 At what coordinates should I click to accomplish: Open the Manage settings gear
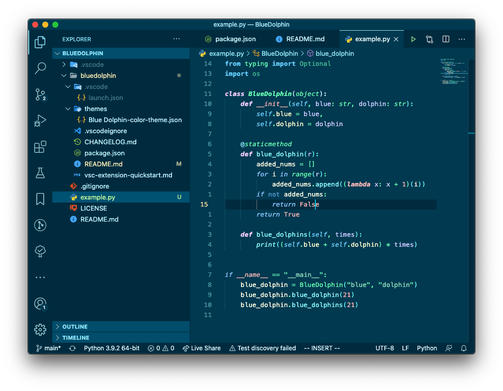point(40,330)
